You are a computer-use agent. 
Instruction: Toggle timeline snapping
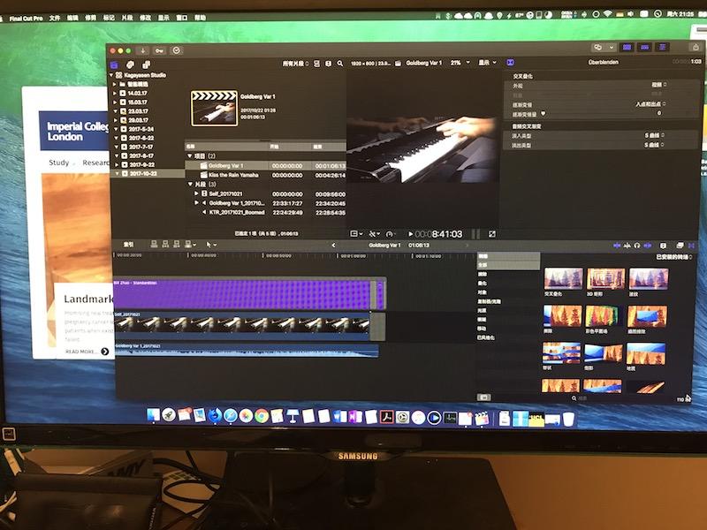[x=648, y=246]
